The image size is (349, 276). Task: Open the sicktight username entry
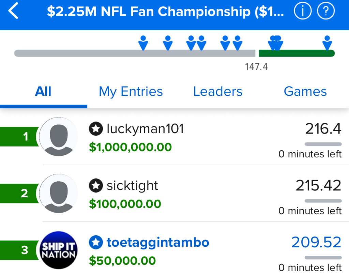point(132,186)
